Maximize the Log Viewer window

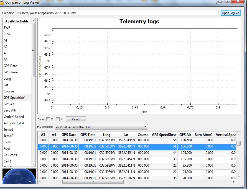click(x=227, y=2)
